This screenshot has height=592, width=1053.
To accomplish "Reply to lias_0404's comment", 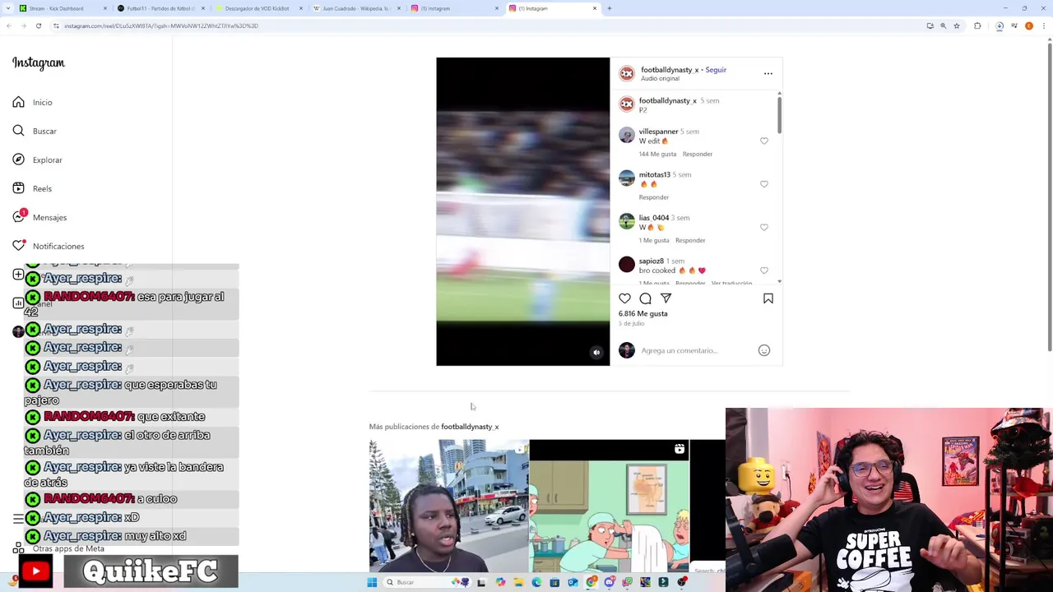I will 690,240.
